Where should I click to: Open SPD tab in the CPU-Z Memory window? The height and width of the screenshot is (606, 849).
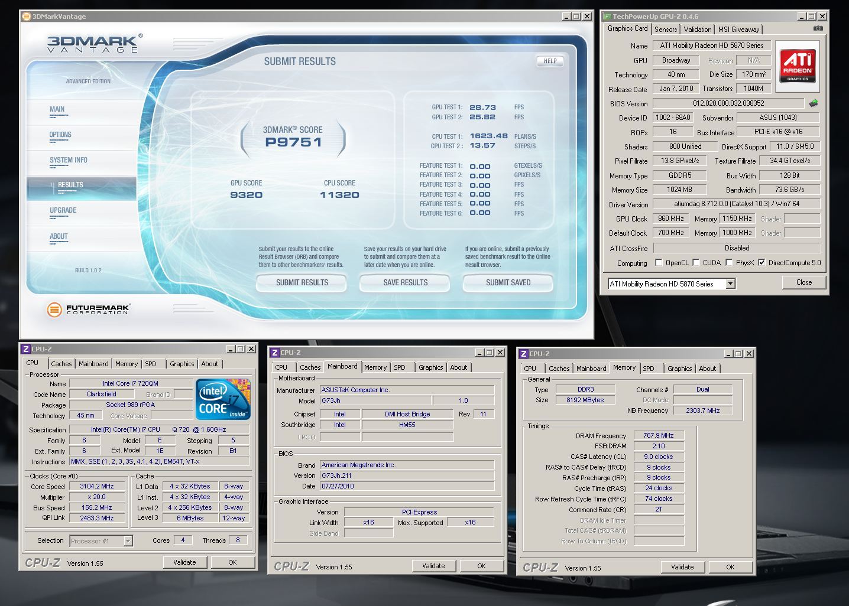(x=649, y=369)
